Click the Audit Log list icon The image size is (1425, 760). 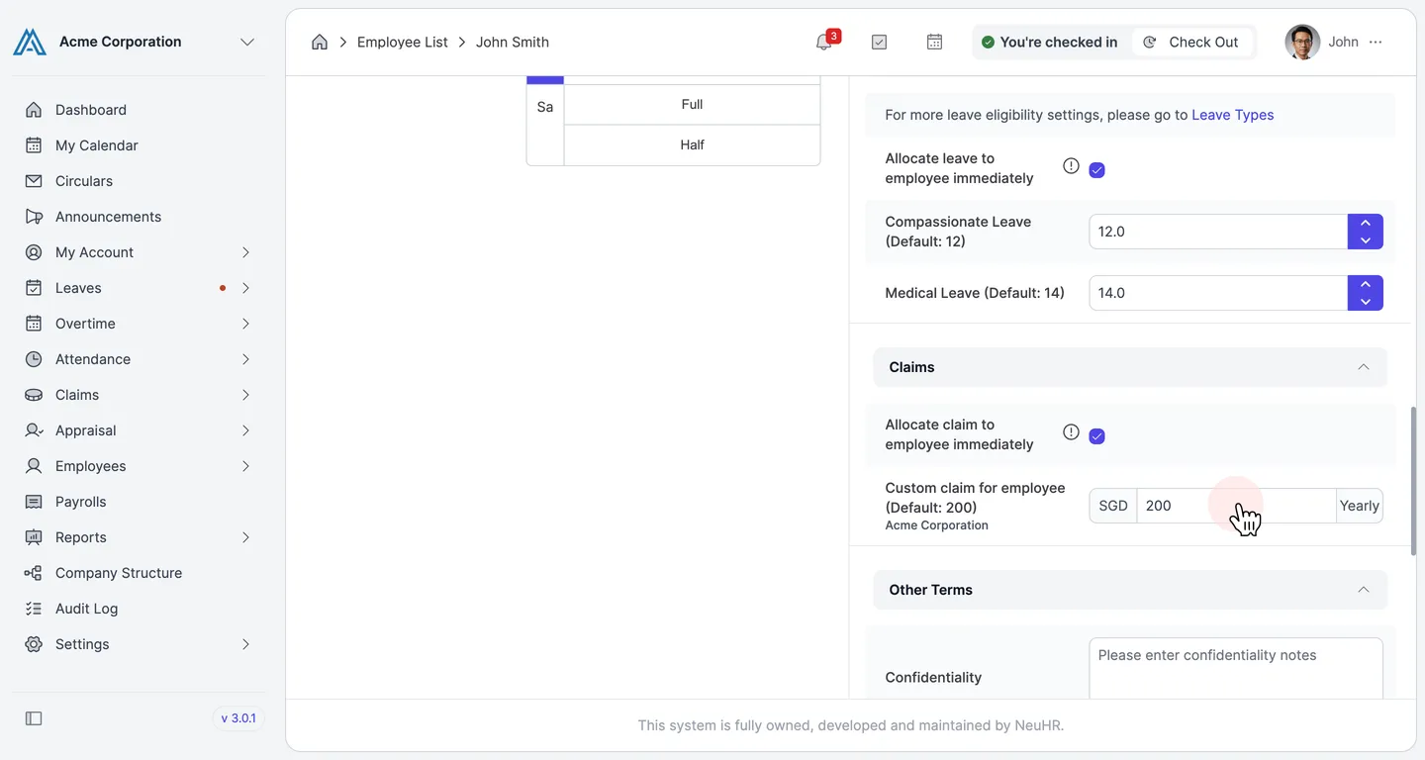(x=34, y=609)
